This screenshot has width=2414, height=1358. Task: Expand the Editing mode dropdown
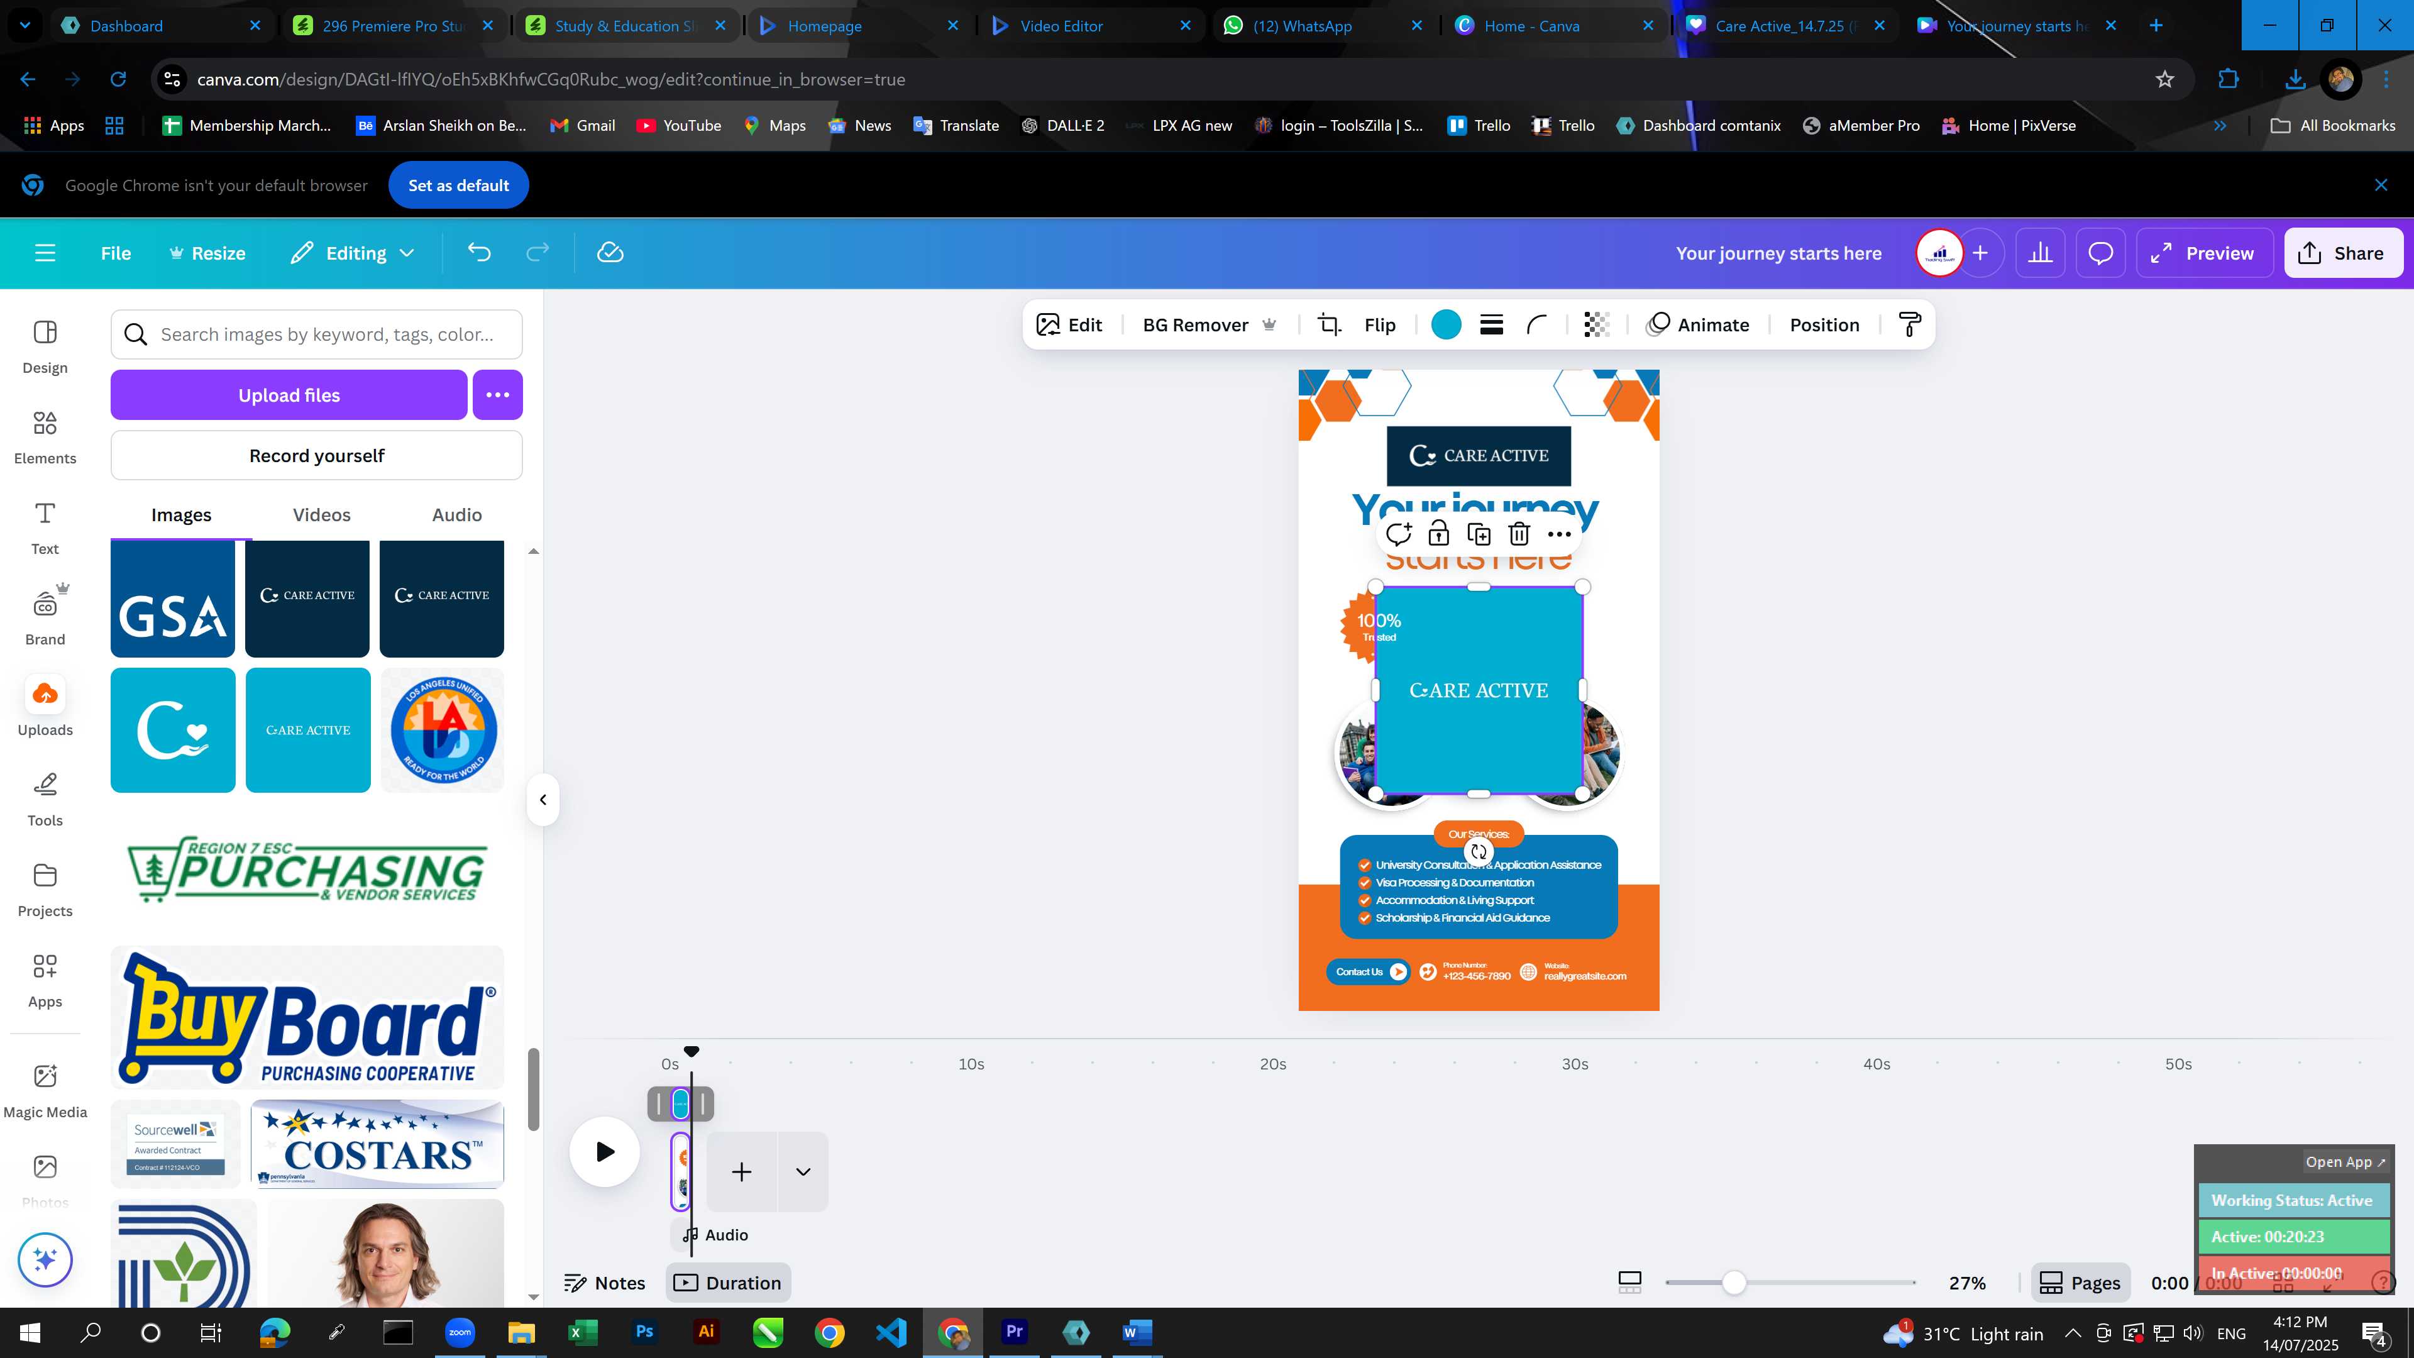(353, 253)
